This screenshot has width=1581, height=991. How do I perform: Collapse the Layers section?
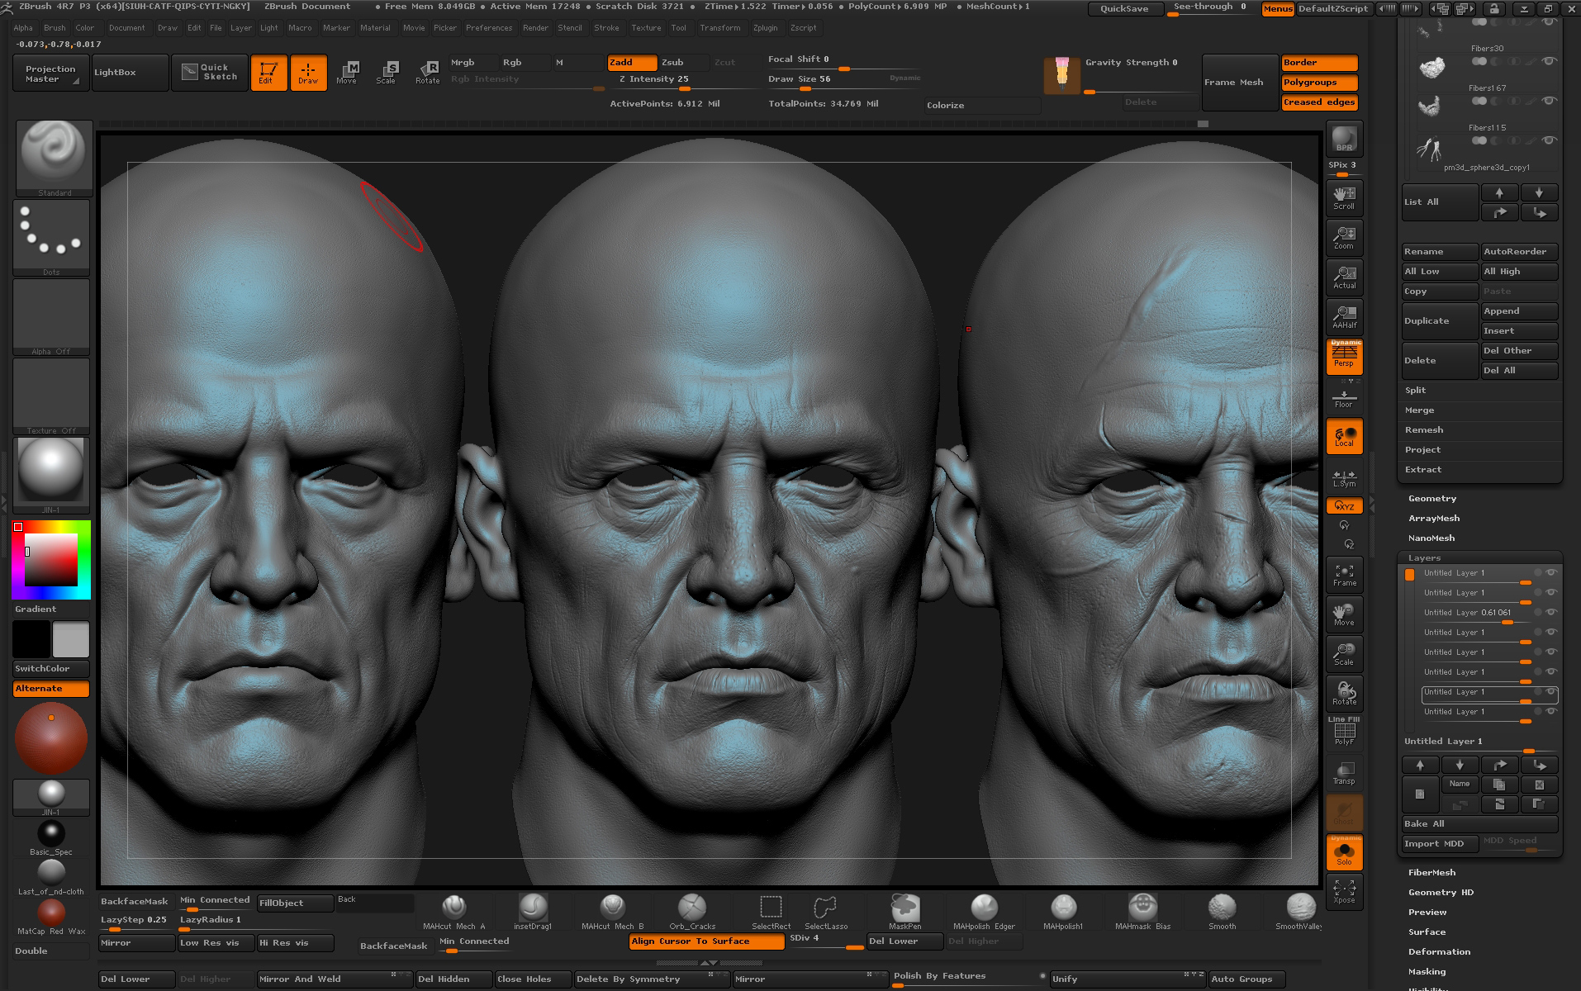tap(1424, 558)
